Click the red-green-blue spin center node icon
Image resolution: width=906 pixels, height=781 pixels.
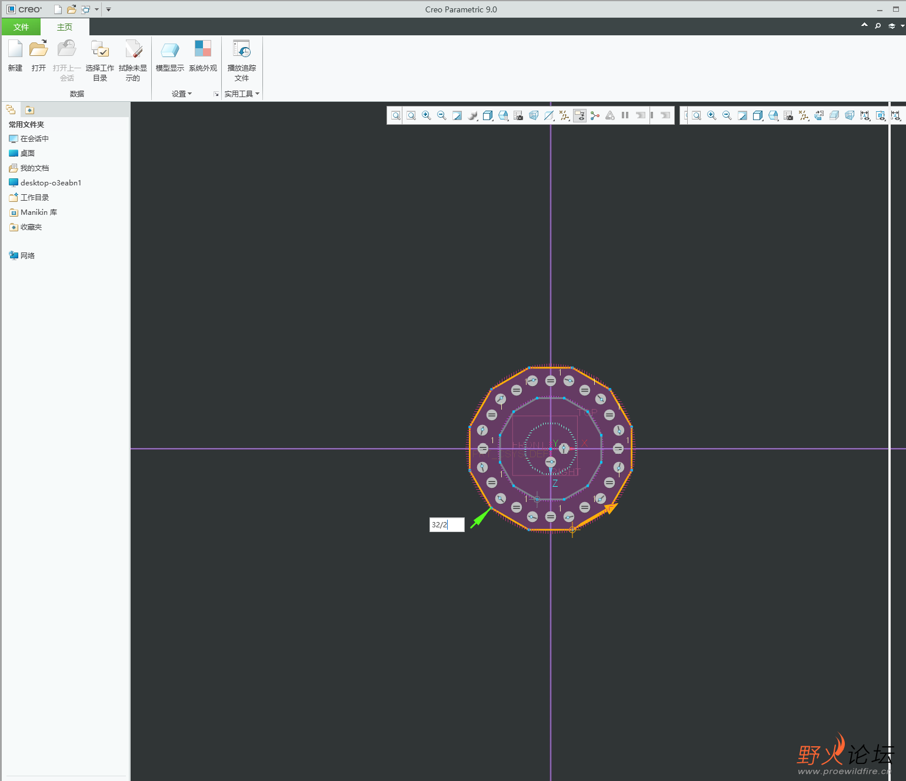595,115
